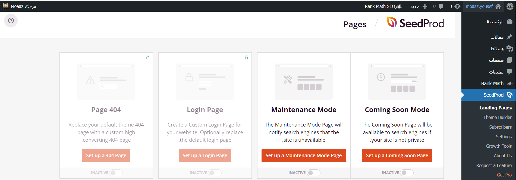Click the Get Pro link
This screenshot has width=516, height=180.
click(x=504, y=175)
